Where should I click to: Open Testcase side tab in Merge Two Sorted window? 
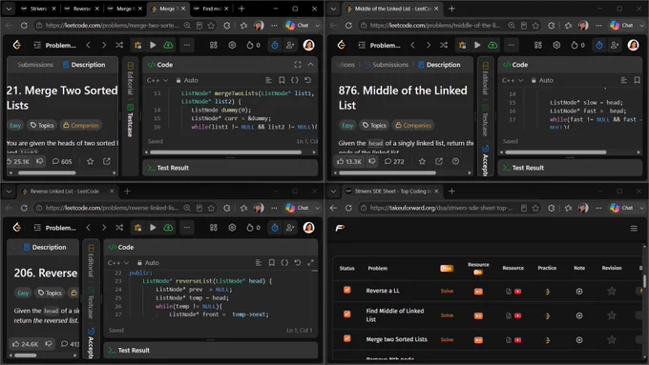point(130,121)
